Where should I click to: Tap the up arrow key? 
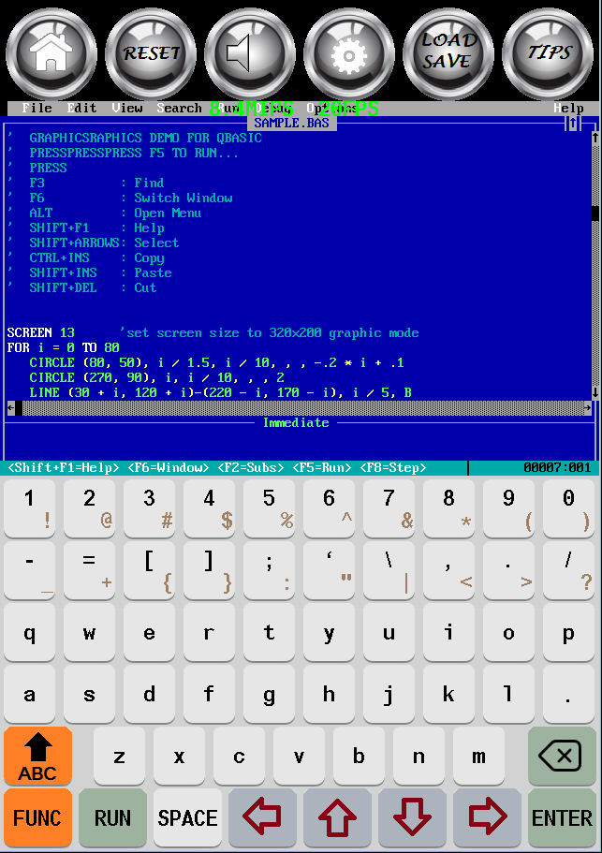pyautogui.click(x=337, y=816)
